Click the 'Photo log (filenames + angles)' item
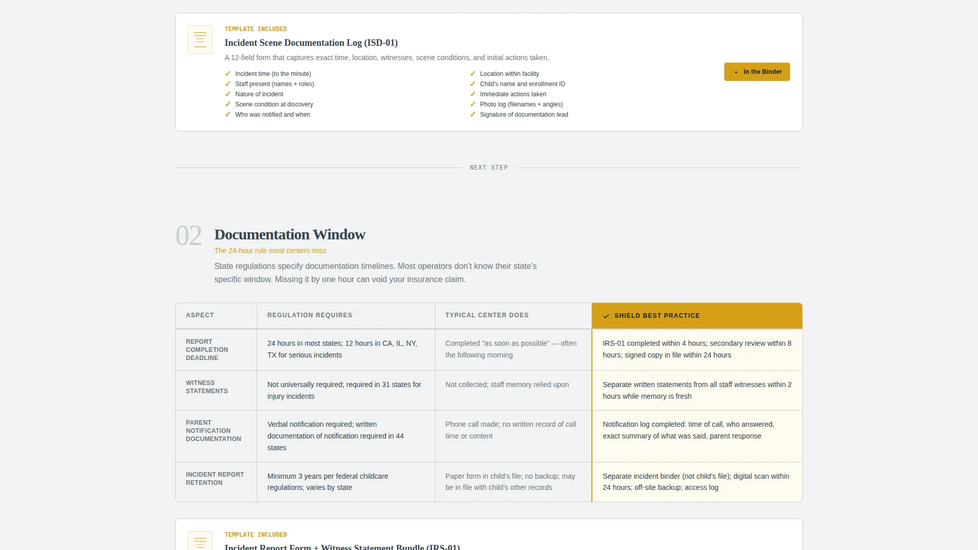This screenshot has height=550, width=978. coord(521,104)
